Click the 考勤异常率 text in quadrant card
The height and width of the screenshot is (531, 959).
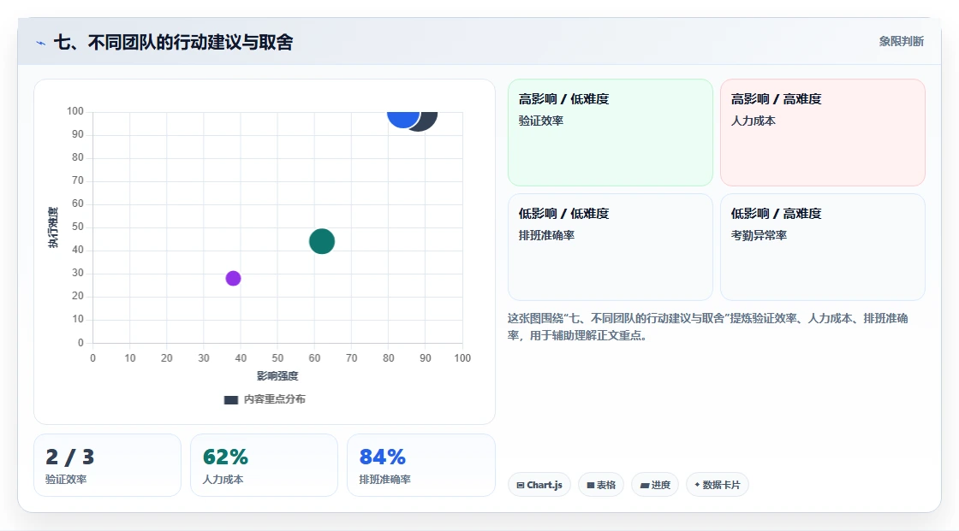[759, 235]
